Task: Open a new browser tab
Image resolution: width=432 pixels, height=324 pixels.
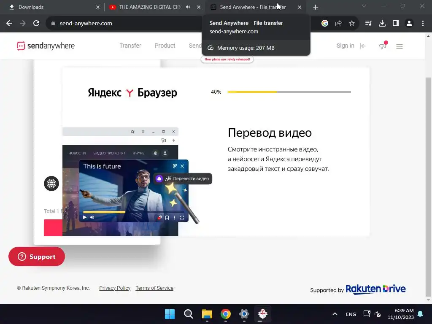Action: [316, 7]
